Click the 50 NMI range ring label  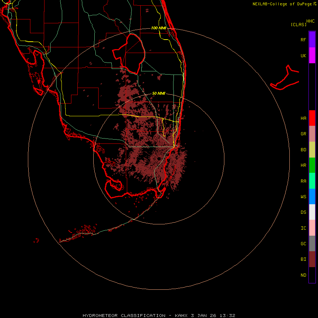click(159, 93)
